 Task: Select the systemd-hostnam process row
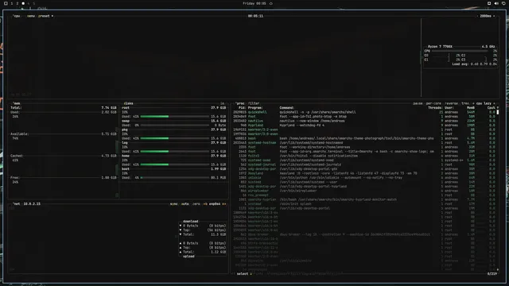[363, 143]
